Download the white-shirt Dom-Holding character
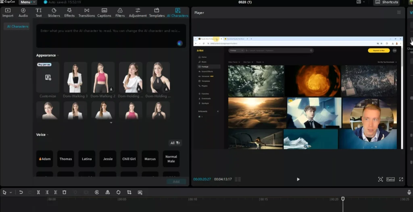 click(x=139, y=89)
